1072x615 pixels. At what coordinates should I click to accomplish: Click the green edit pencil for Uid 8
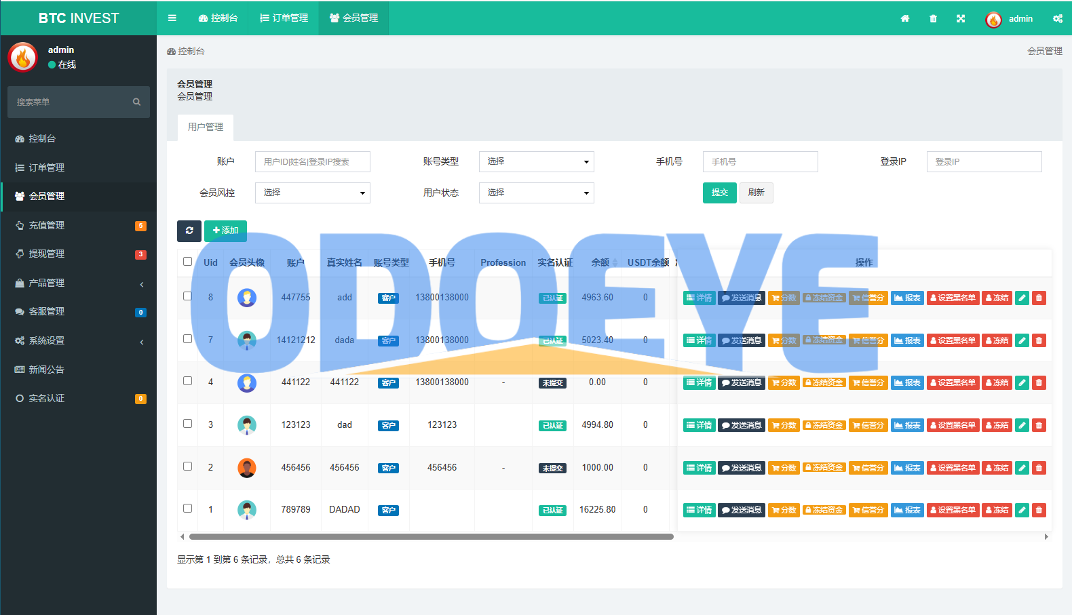click(x=1022, y=298)
